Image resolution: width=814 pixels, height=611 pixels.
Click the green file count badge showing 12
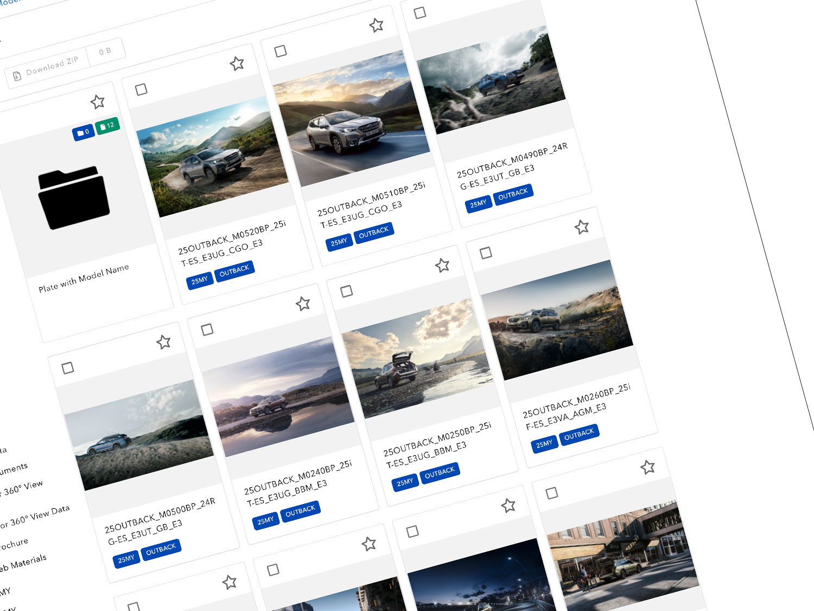[107, 125]
